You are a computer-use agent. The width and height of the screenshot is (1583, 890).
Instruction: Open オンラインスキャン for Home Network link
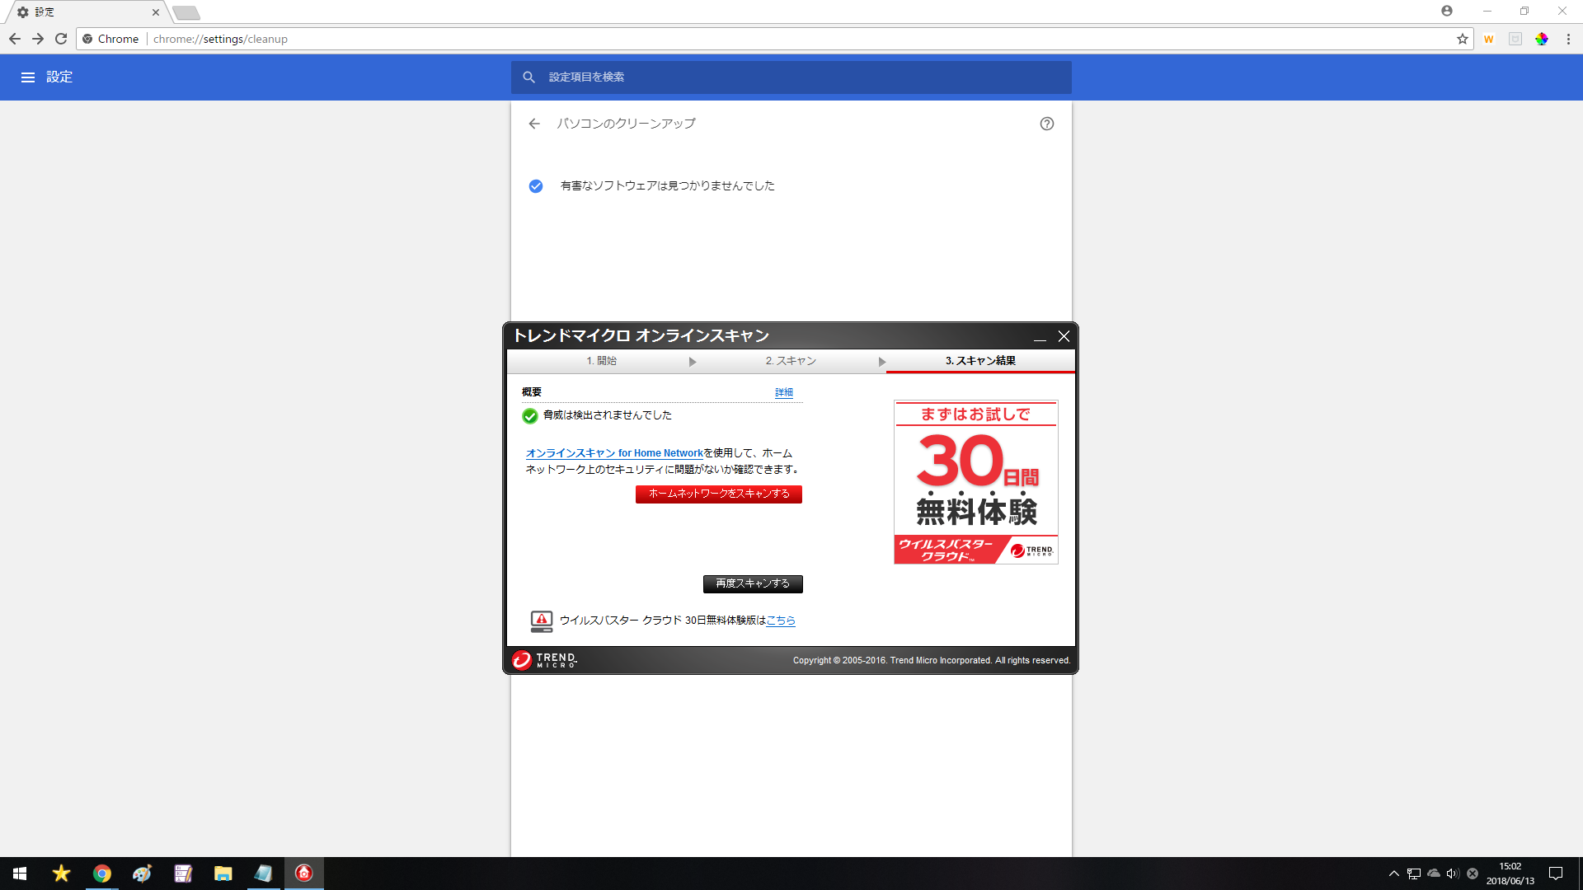[614, 453]
